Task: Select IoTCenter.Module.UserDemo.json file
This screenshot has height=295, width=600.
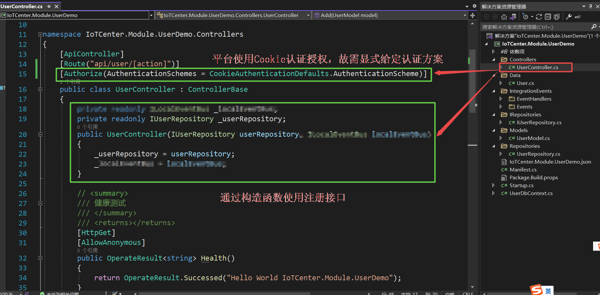Action: point(550,162)
